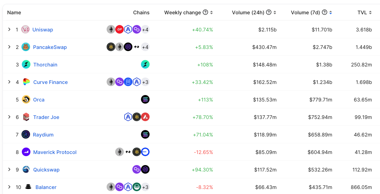Click the PancakeSwap bunny logo icon
This screenshot has height=194, width=380.
click(26, 47)
